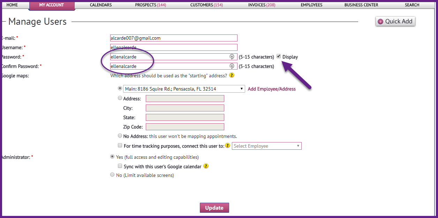Click into the Confirm Password field
Image resolution: width=438 pixels, height=218 pixels.
174,66
